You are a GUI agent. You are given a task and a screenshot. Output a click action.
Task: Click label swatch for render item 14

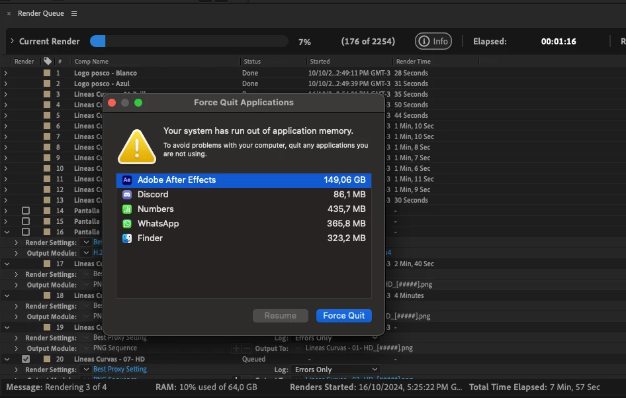point(47,211)
